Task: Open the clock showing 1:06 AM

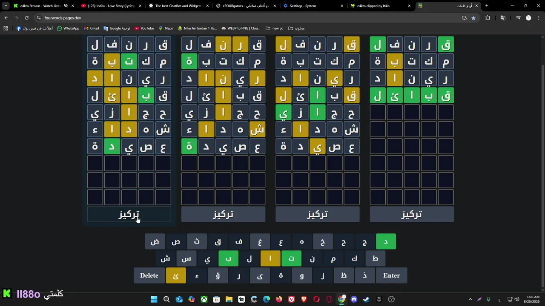Action: [532, 299]
